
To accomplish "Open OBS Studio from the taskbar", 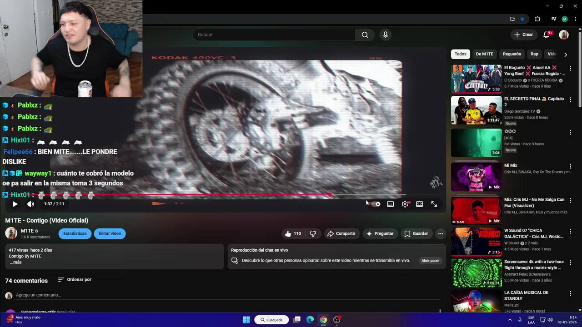I will tap(337, 320).
